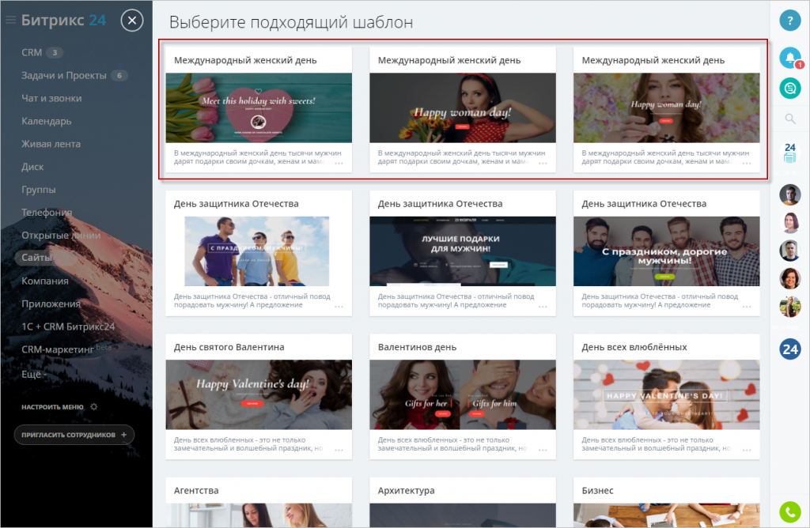This screenshot has width=810, height=528.
Task: Open second user avatar, woman in pink
Action: pos(790,222)
